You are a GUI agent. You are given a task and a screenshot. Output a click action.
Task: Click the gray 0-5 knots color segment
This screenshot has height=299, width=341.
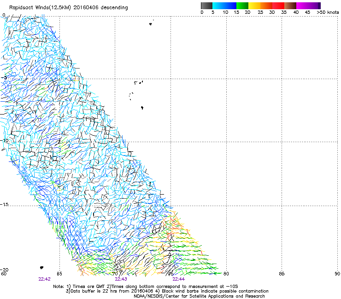[206, 6]
